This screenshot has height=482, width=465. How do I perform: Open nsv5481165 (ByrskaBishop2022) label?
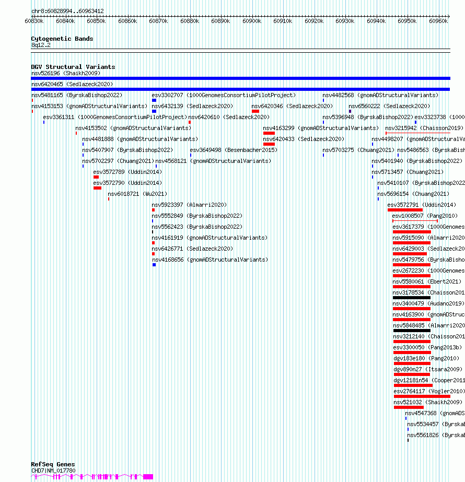pos(77,95)
